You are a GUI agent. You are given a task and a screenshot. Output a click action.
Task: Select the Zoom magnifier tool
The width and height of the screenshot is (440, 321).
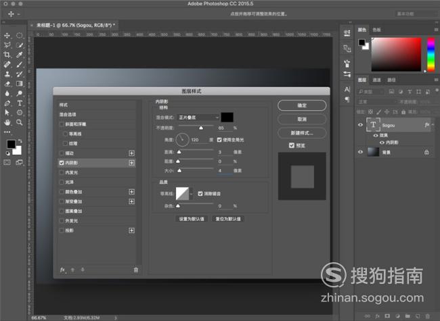(x=20, y=122)
